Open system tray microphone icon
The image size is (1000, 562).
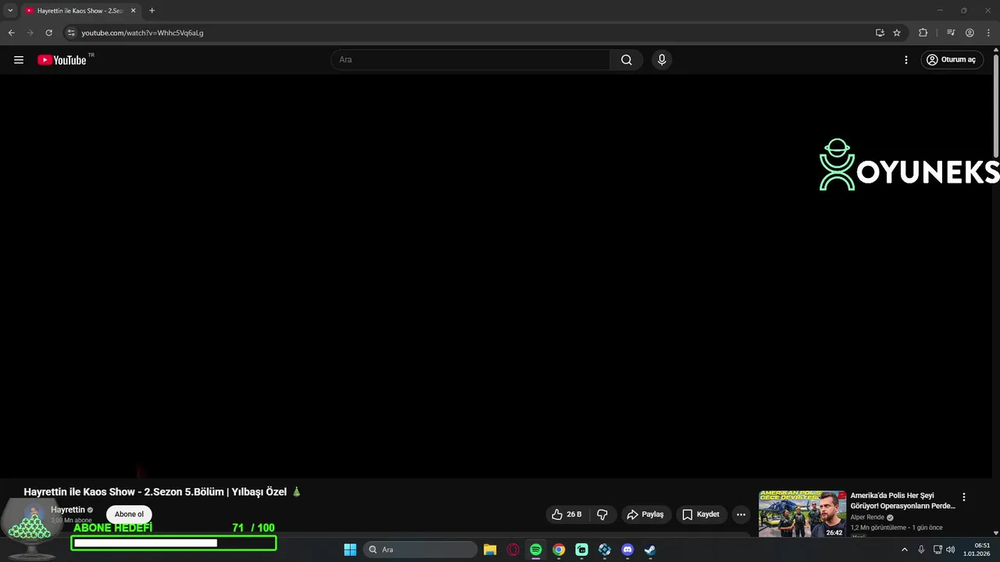click(x=921, y=550)
